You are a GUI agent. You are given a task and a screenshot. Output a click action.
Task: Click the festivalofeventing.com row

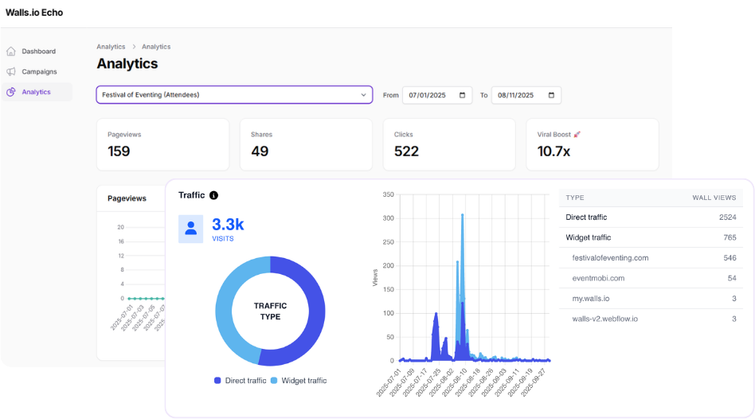tap(651, 257)
